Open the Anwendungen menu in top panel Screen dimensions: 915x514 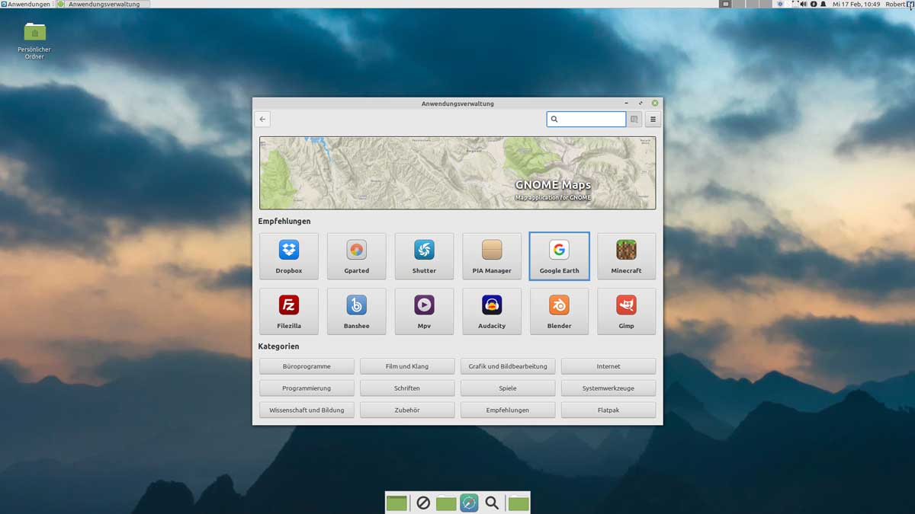tap(26, 4)
